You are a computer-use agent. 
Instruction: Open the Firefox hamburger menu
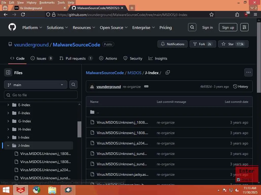coord(255,14)
